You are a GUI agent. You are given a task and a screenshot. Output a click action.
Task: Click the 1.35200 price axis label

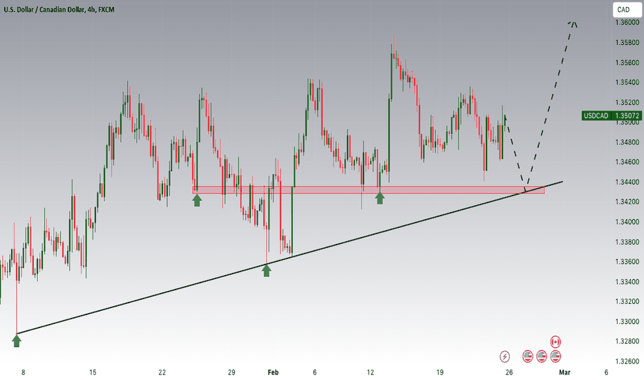627,103
